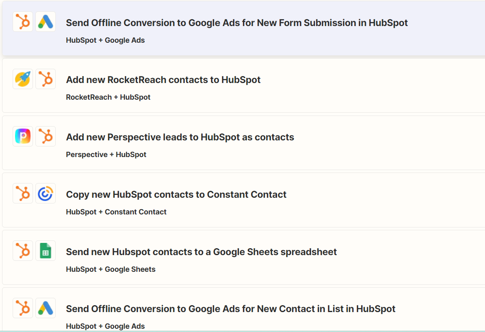Click HubSpot icon in RocketReach contacts row
The width and height of the screenshot is (485, 332).
point(46,79)
